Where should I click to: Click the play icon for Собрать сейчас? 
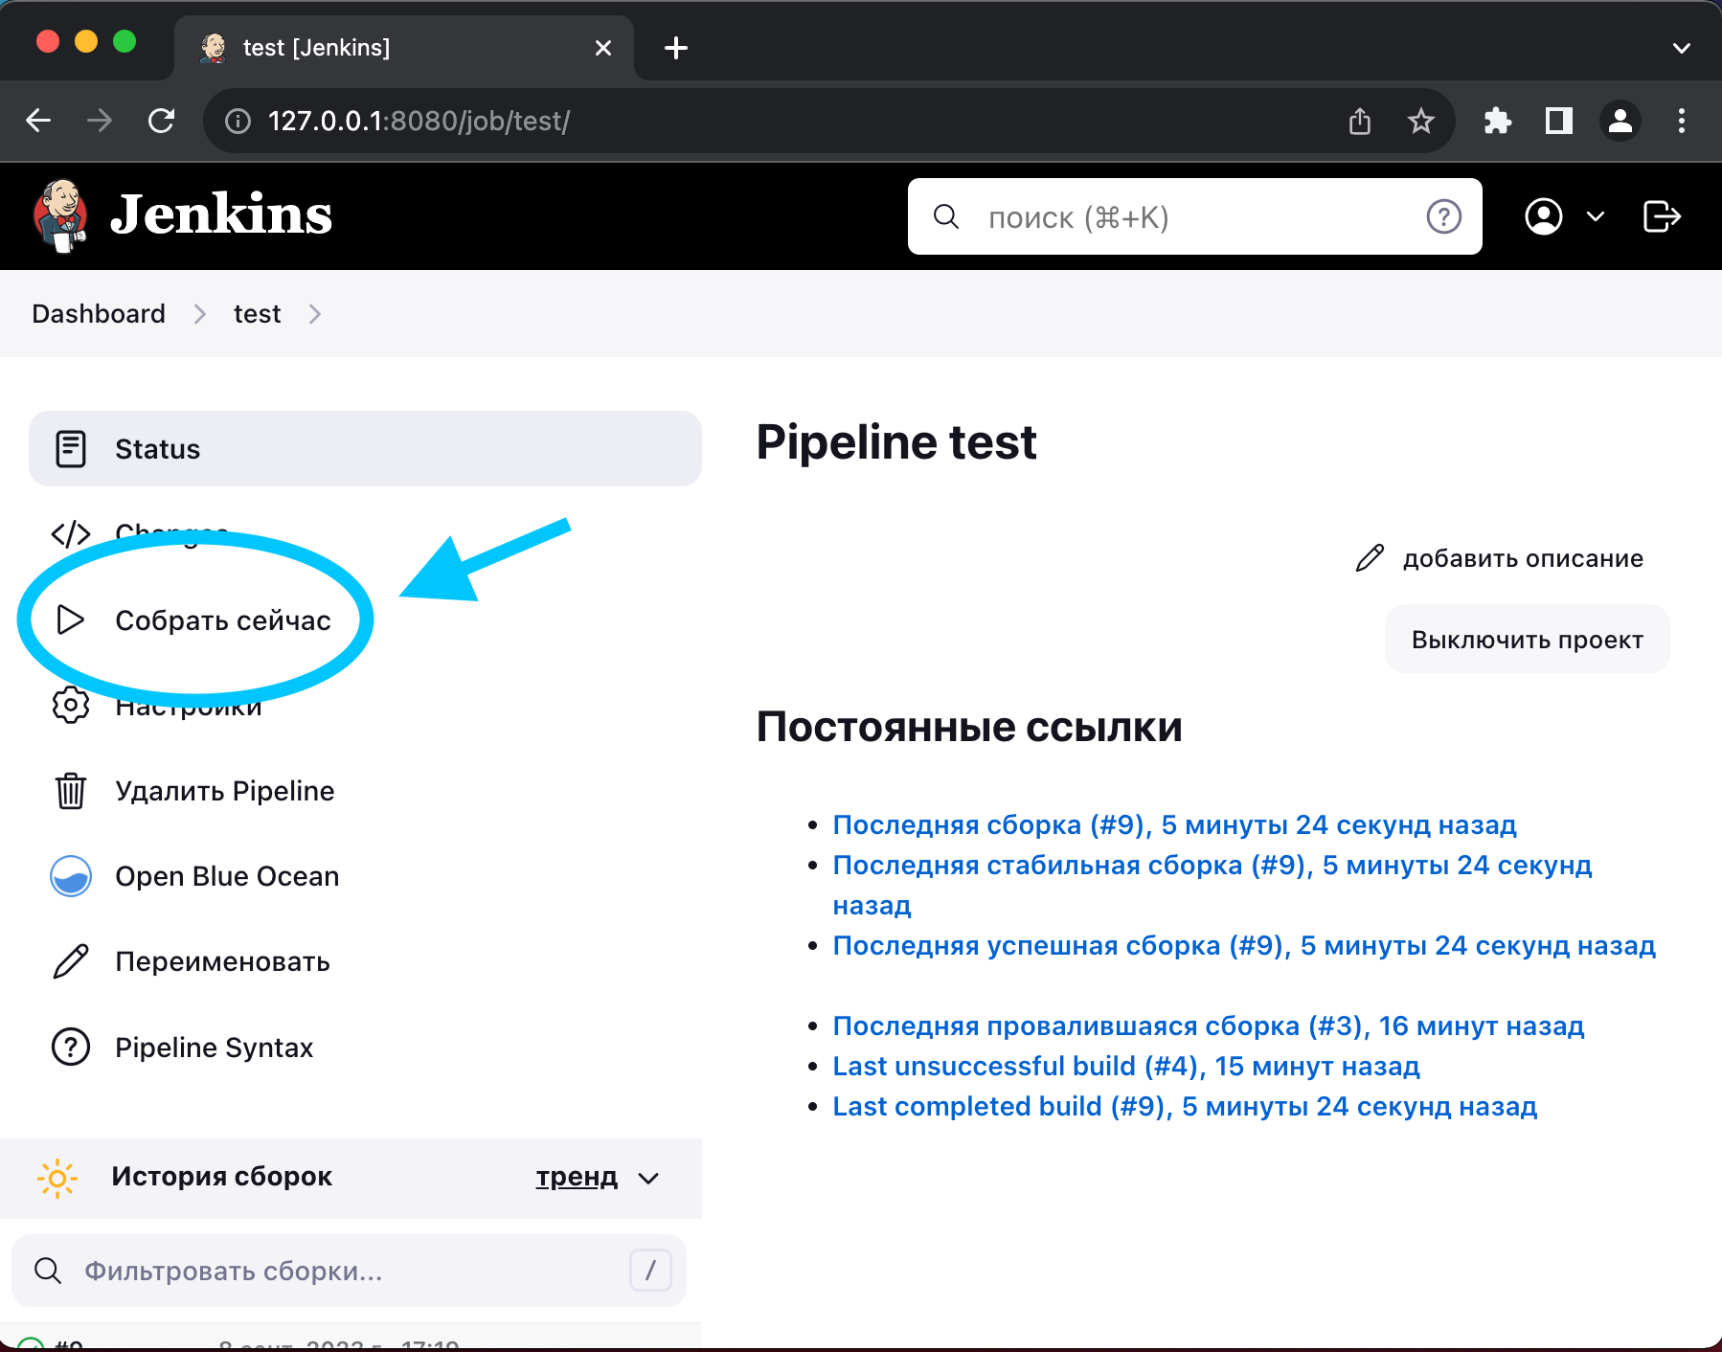pyautogui.click(x=70, y=620)
